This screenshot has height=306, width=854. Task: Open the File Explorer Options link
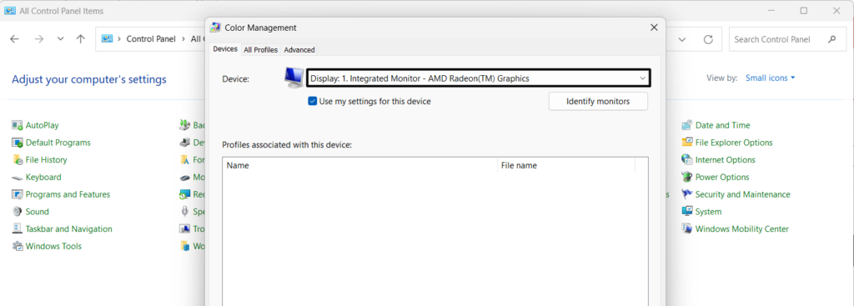click(734, 143)
